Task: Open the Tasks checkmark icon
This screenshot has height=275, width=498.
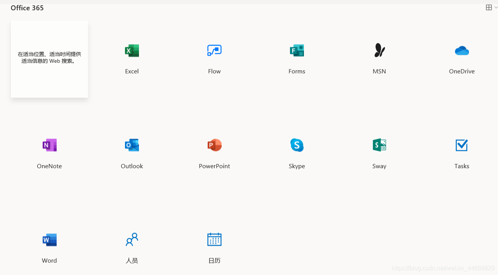Action: (462, 145)
